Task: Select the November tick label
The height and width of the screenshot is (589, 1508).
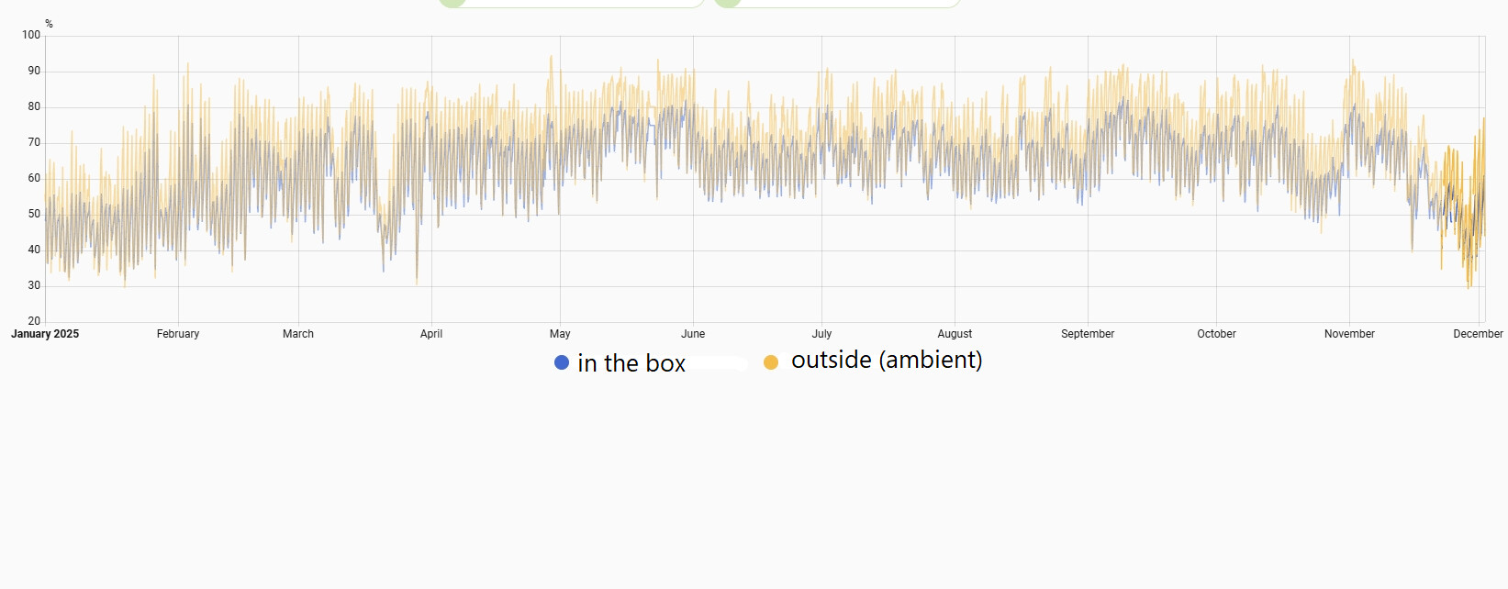Action: pos(1349,334)
